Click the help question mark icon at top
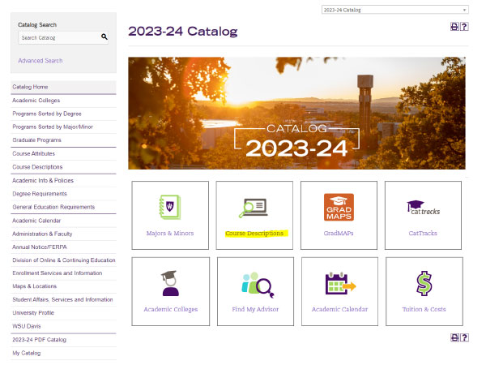The image size is (486, 378). (x=464, y=27)
